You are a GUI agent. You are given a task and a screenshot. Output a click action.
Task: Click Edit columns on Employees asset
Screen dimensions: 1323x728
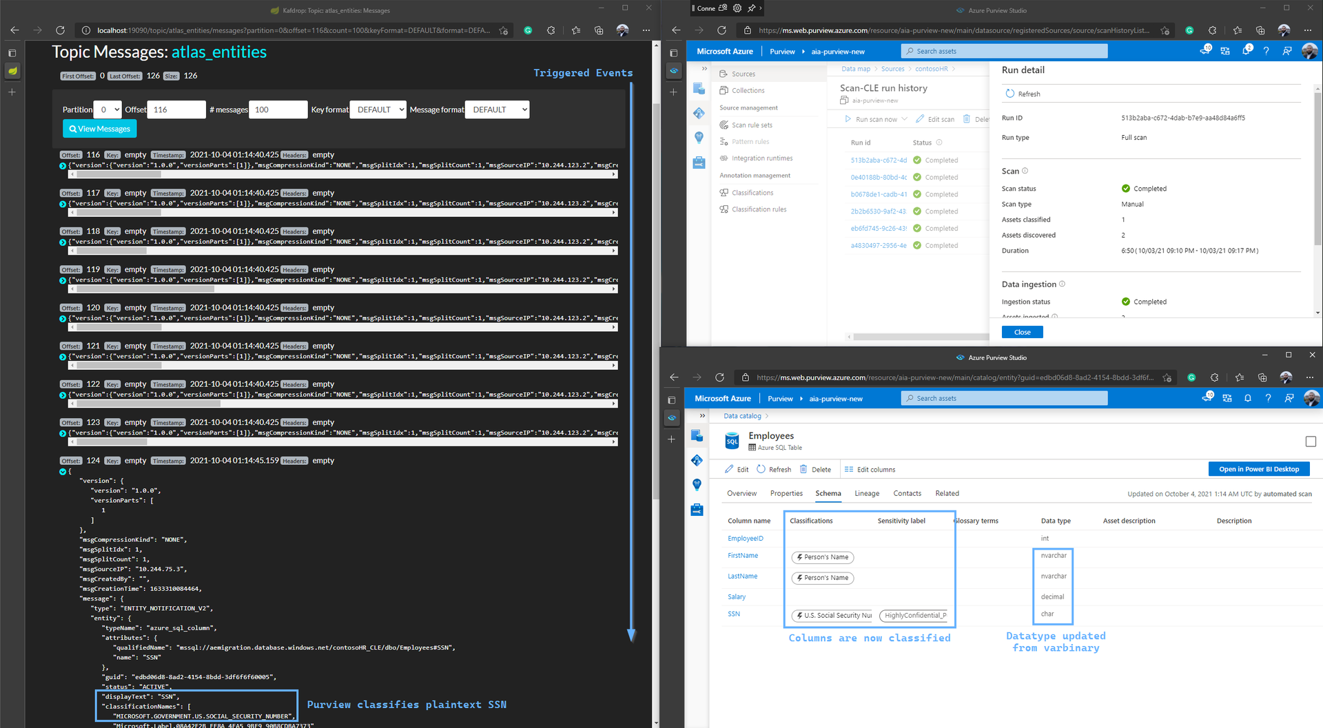870,470
